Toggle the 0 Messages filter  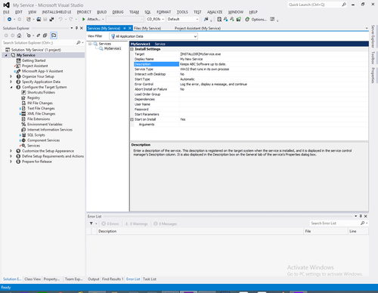pyautogui.click(x=166, y=224)
